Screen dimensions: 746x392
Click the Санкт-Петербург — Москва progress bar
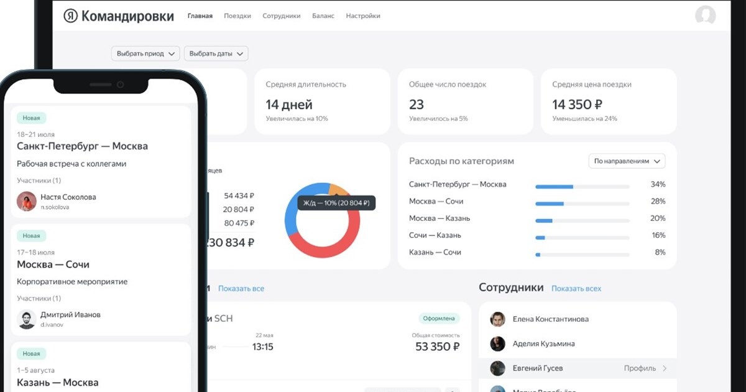(x=582, y=186)
